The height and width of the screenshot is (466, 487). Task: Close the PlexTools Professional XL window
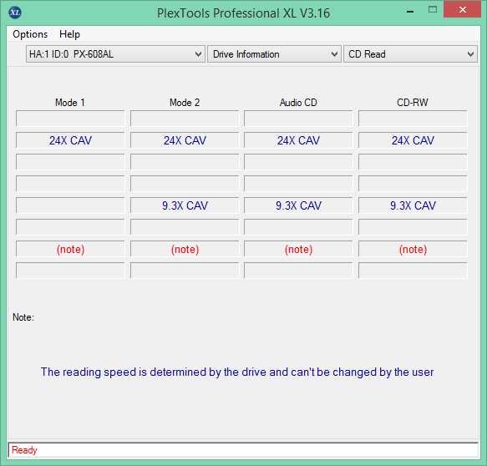coord(462,10)
